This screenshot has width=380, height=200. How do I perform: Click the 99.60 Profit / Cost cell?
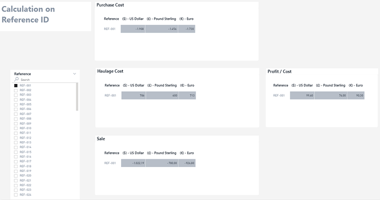tap(302, 95)
